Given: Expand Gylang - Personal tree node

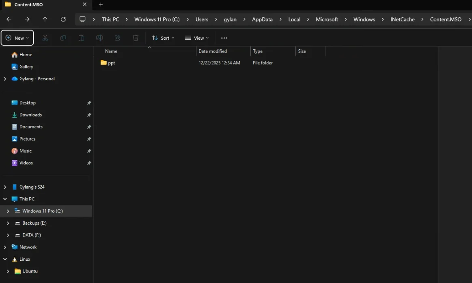Looking at the screenshot, I should click(x=5, y=79).
